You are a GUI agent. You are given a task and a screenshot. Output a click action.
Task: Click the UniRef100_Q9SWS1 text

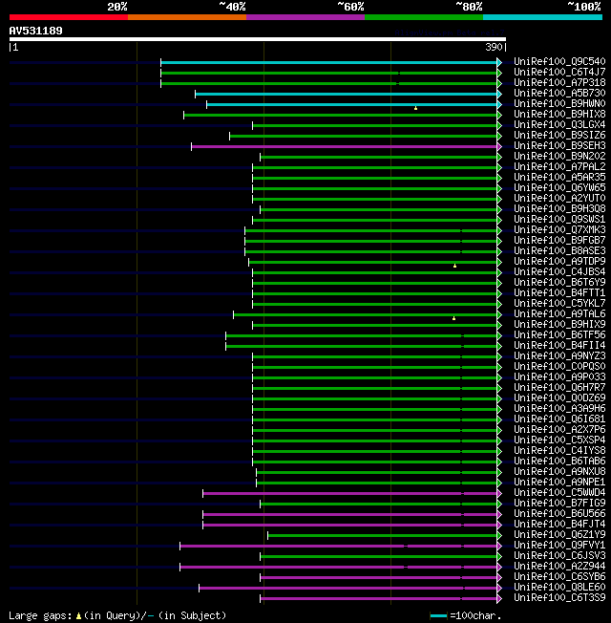click(559, 220)
